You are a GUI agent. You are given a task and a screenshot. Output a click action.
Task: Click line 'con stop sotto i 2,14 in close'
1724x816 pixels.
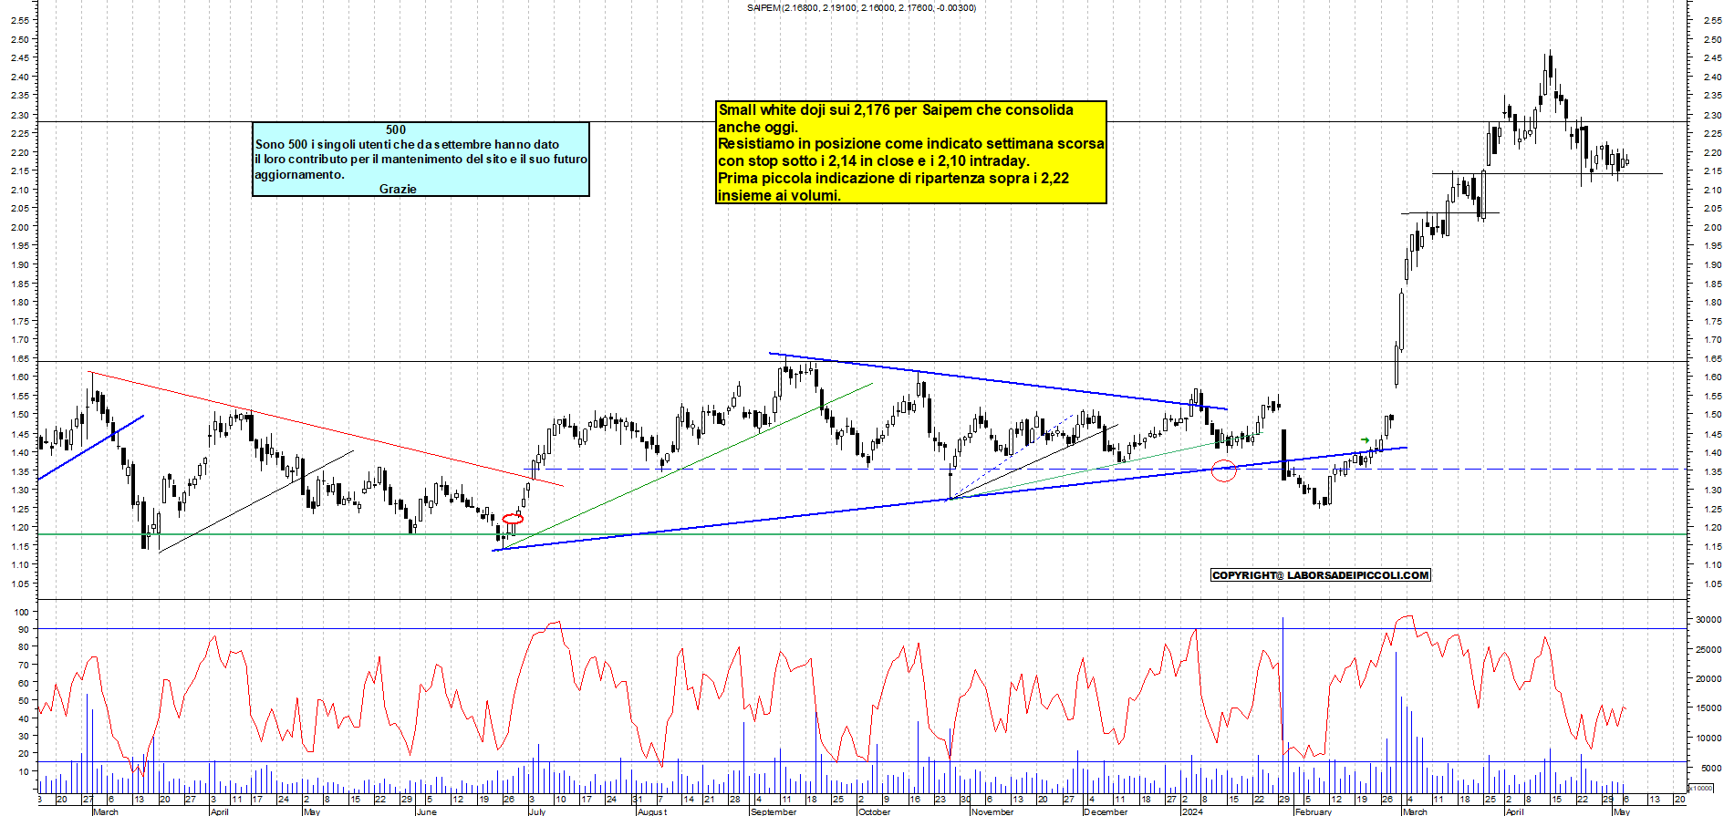point(873,160)
